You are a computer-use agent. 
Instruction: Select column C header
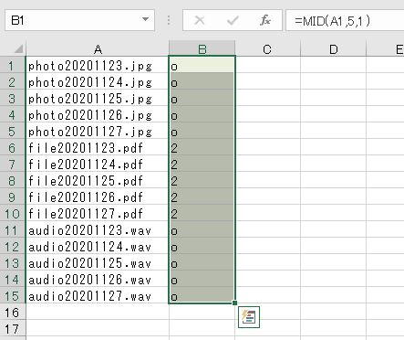click(x=267, y=49)
